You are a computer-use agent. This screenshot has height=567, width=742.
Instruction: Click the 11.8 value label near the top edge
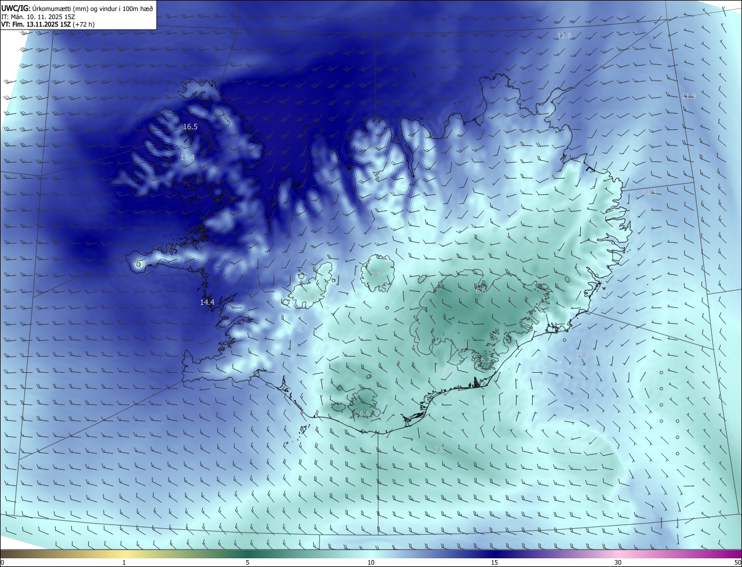click(564, 35)
